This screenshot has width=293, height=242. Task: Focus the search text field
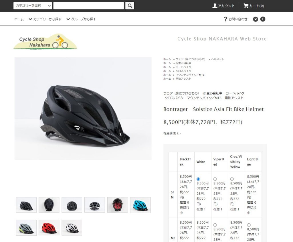[x=89, y=6]
